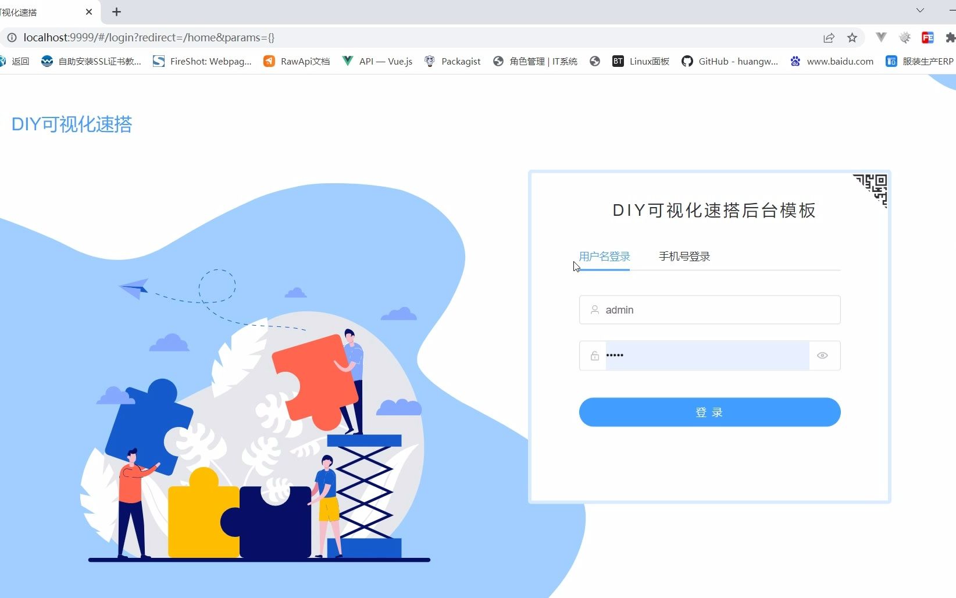Image resolution: width=956 pixels, height=598 pixels.
Task: Open the Linux面板 bookmark
Action: click(x=641, y=61)
